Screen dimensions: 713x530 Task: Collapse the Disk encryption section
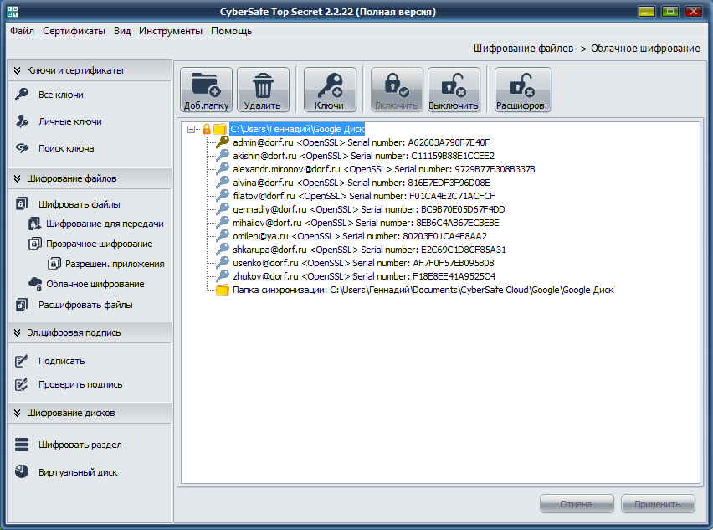point(17,413)
